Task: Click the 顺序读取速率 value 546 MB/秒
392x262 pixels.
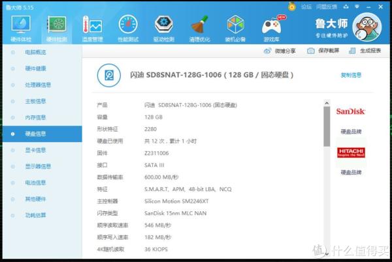Action: click(157, 226)
